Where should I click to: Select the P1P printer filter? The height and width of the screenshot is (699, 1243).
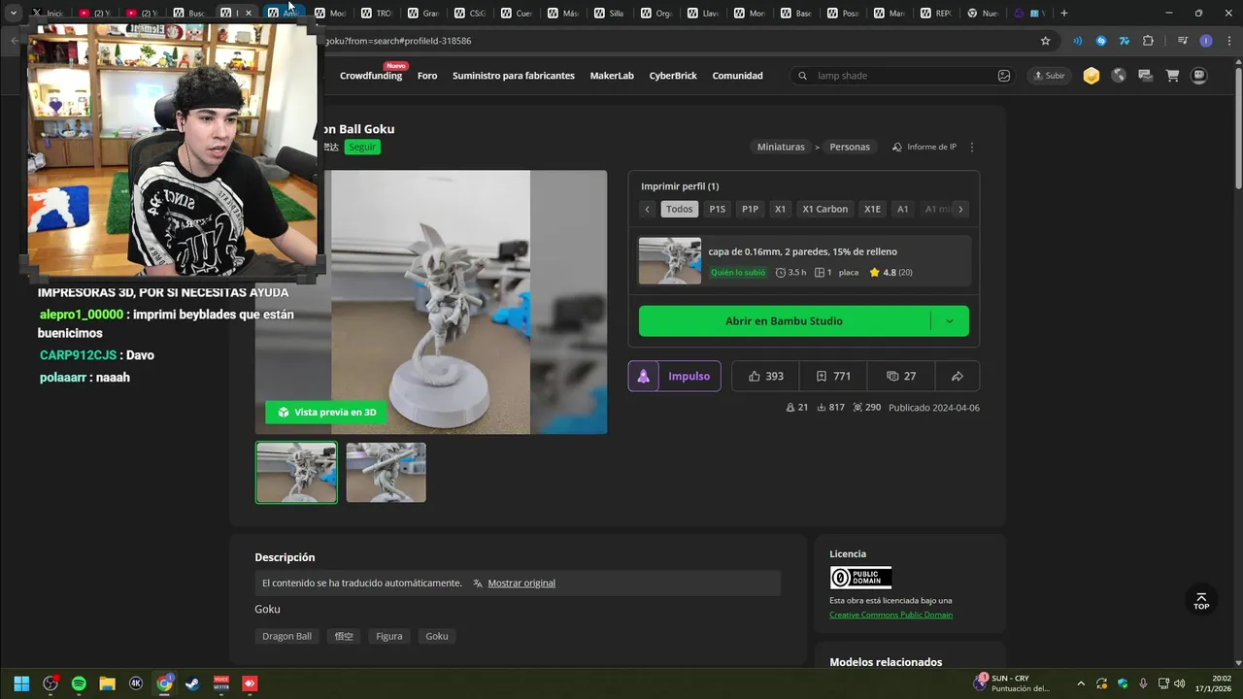(750, 209)
